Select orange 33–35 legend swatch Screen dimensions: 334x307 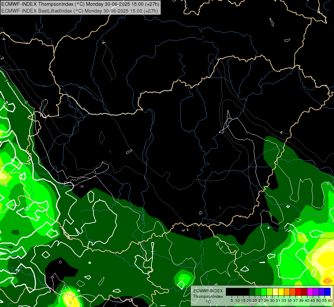287,292
